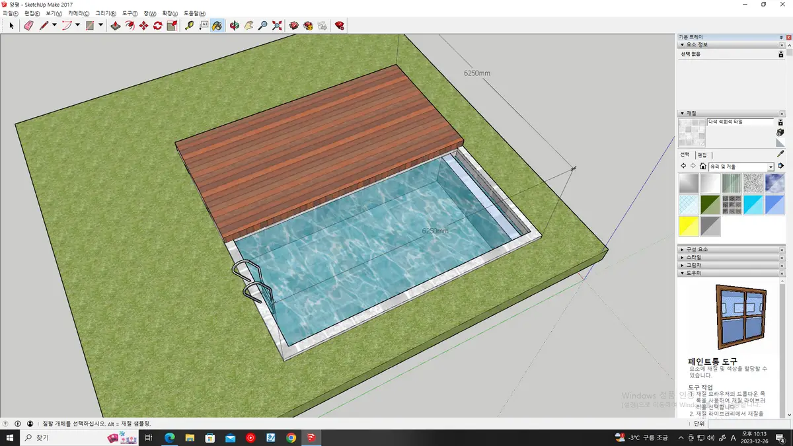The height and width of the screenshot is (446, 793).
Task: Open the 카메라 menu
Action: point(79,13)
